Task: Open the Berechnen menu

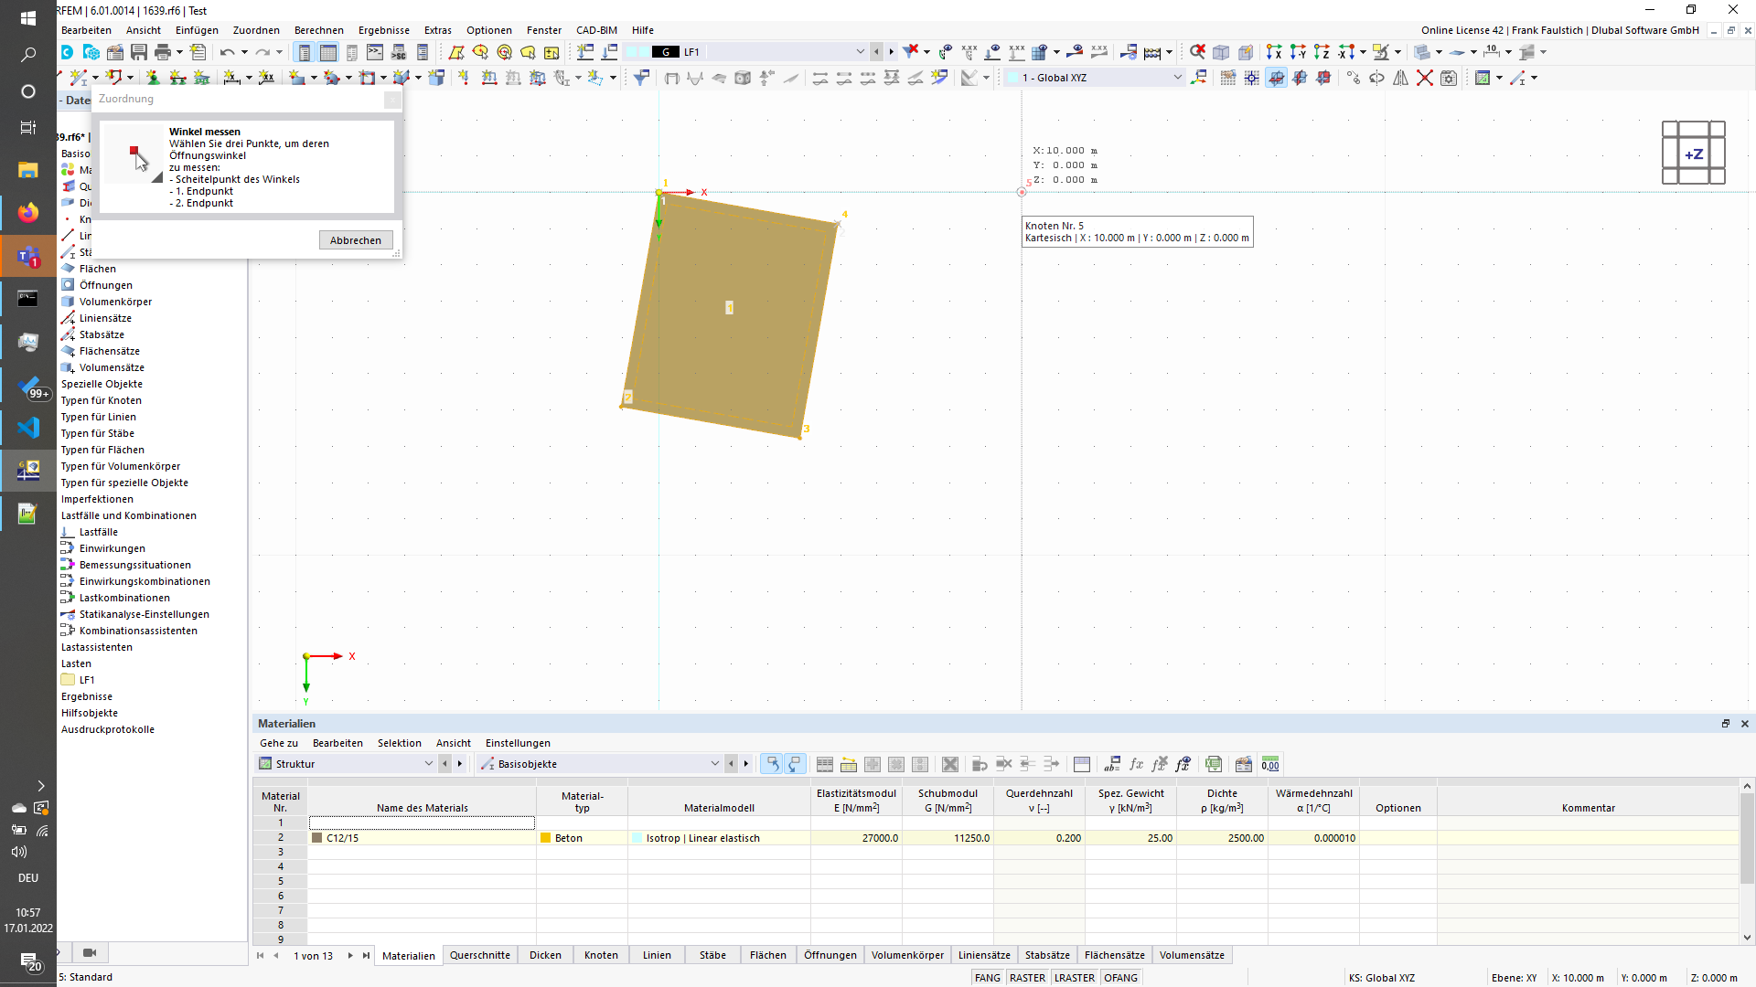Action: [318, 30]
